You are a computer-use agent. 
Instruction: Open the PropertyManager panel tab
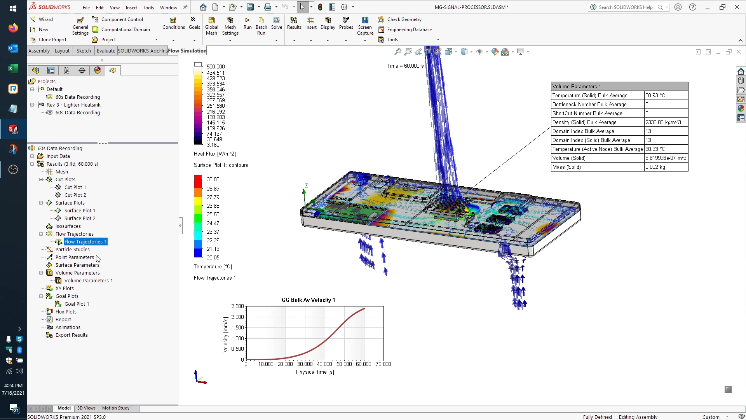coord(51,70)
